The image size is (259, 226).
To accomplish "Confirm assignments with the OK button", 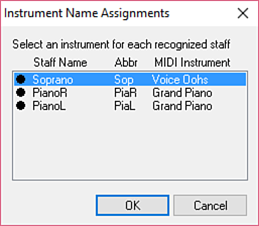I will (132, 206).
